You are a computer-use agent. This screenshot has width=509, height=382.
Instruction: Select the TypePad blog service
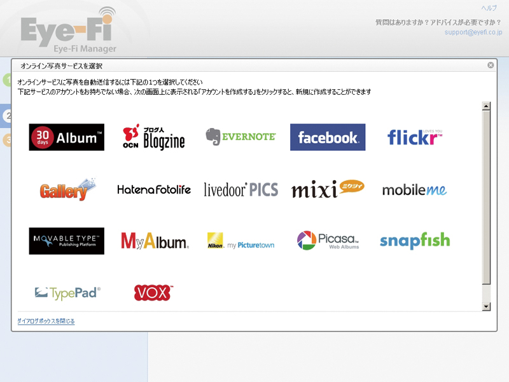pyautogui.click(x=66, y=292)
